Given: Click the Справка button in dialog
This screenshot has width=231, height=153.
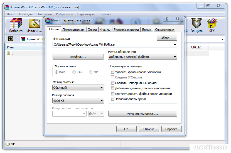Looking at the screenshot, I should [171, 129].
